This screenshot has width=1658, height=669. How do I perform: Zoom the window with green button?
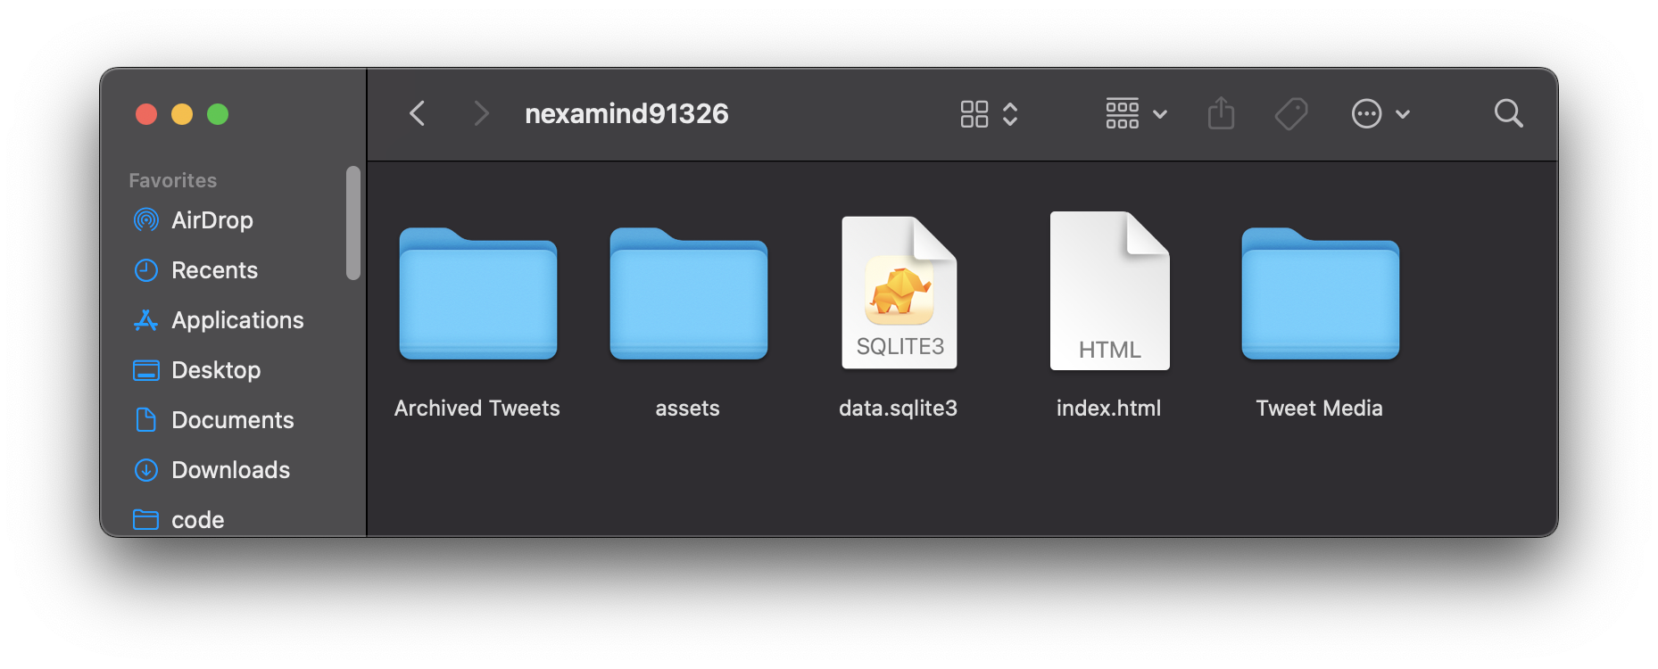(218, 114)
